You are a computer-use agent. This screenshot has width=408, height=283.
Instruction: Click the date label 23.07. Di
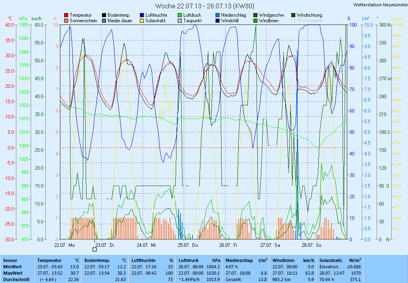[105, 245]
